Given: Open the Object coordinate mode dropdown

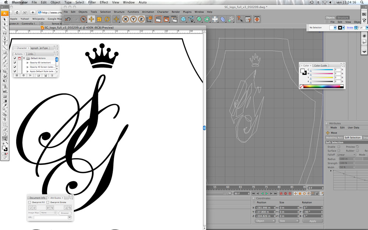Looking at the screenshot, I should (265, 221).
